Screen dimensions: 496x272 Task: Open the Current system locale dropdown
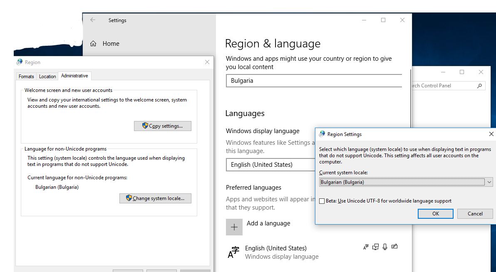pos(489,182)
